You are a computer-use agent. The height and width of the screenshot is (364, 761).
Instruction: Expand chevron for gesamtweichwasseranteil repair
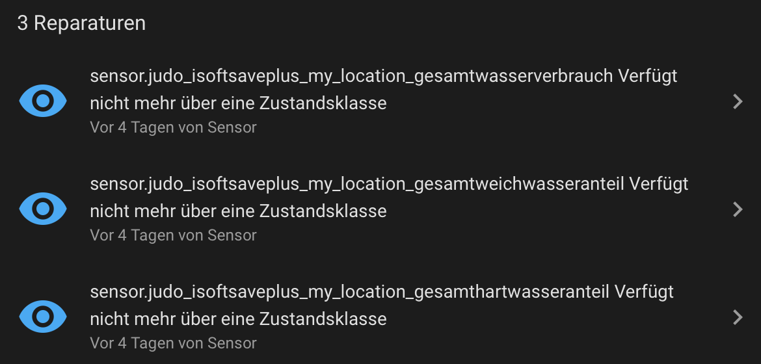pos(738,209)
